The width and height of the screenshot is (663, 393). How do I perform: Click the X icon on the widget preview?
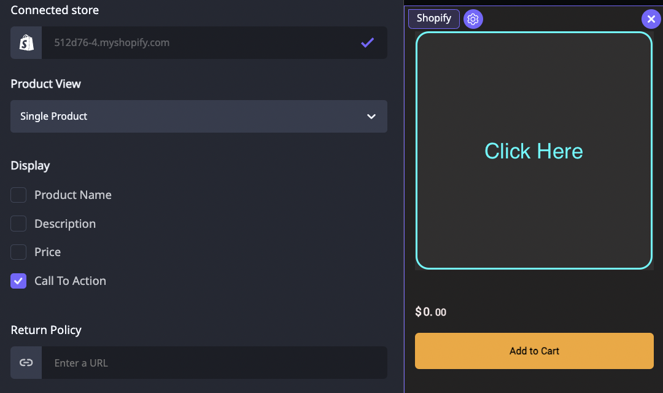(651, 19)
